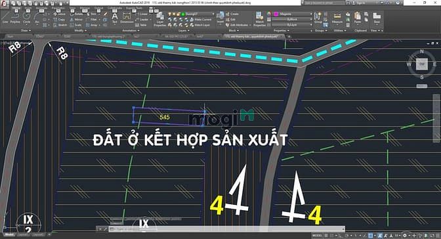
Task: Click Make Current layer button
Action: pyautogui.click(x=201, y=20)
